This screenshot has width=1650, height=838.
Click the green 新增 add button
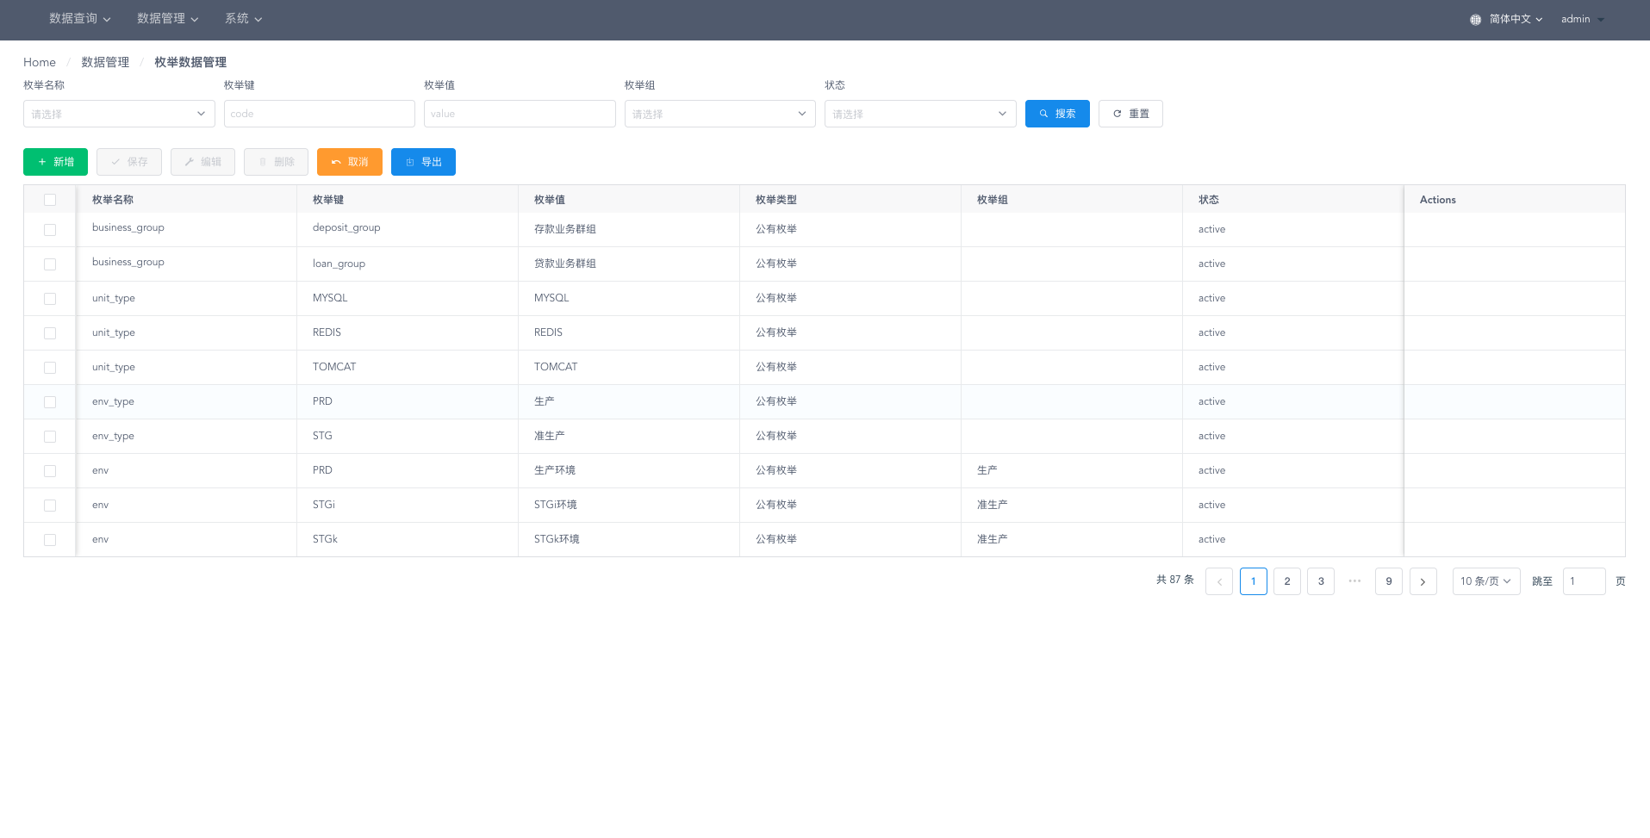pyautogui.click(x=55, y=162)
